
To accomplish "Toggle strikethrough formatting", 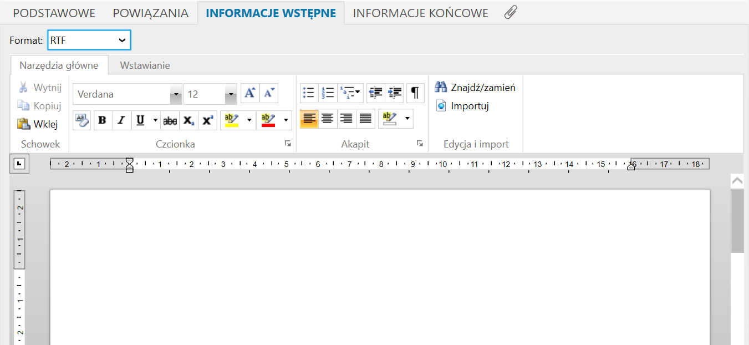I will (170, 120).
